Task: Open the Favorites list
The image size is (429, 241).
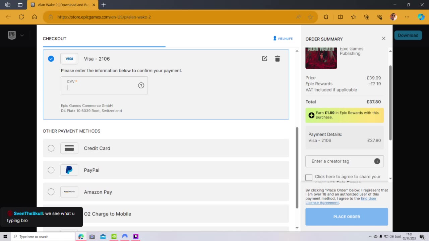Action: coord(354,17)
